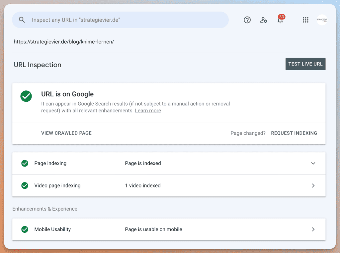Follow the Learn more link
This screenshot has width=340, height=253.
(148, 111)
